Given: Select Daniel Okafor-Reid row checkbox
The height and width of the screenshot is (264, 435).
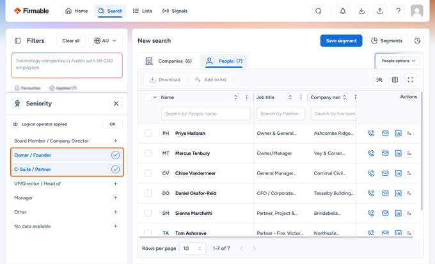Looking at the screenshot, I should tap(148, 193).
